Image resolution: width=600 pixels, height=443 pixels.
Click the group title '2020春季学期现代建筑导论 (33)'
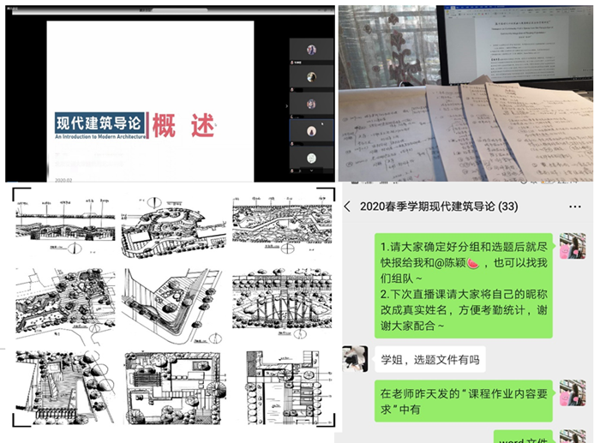[439, 207]
